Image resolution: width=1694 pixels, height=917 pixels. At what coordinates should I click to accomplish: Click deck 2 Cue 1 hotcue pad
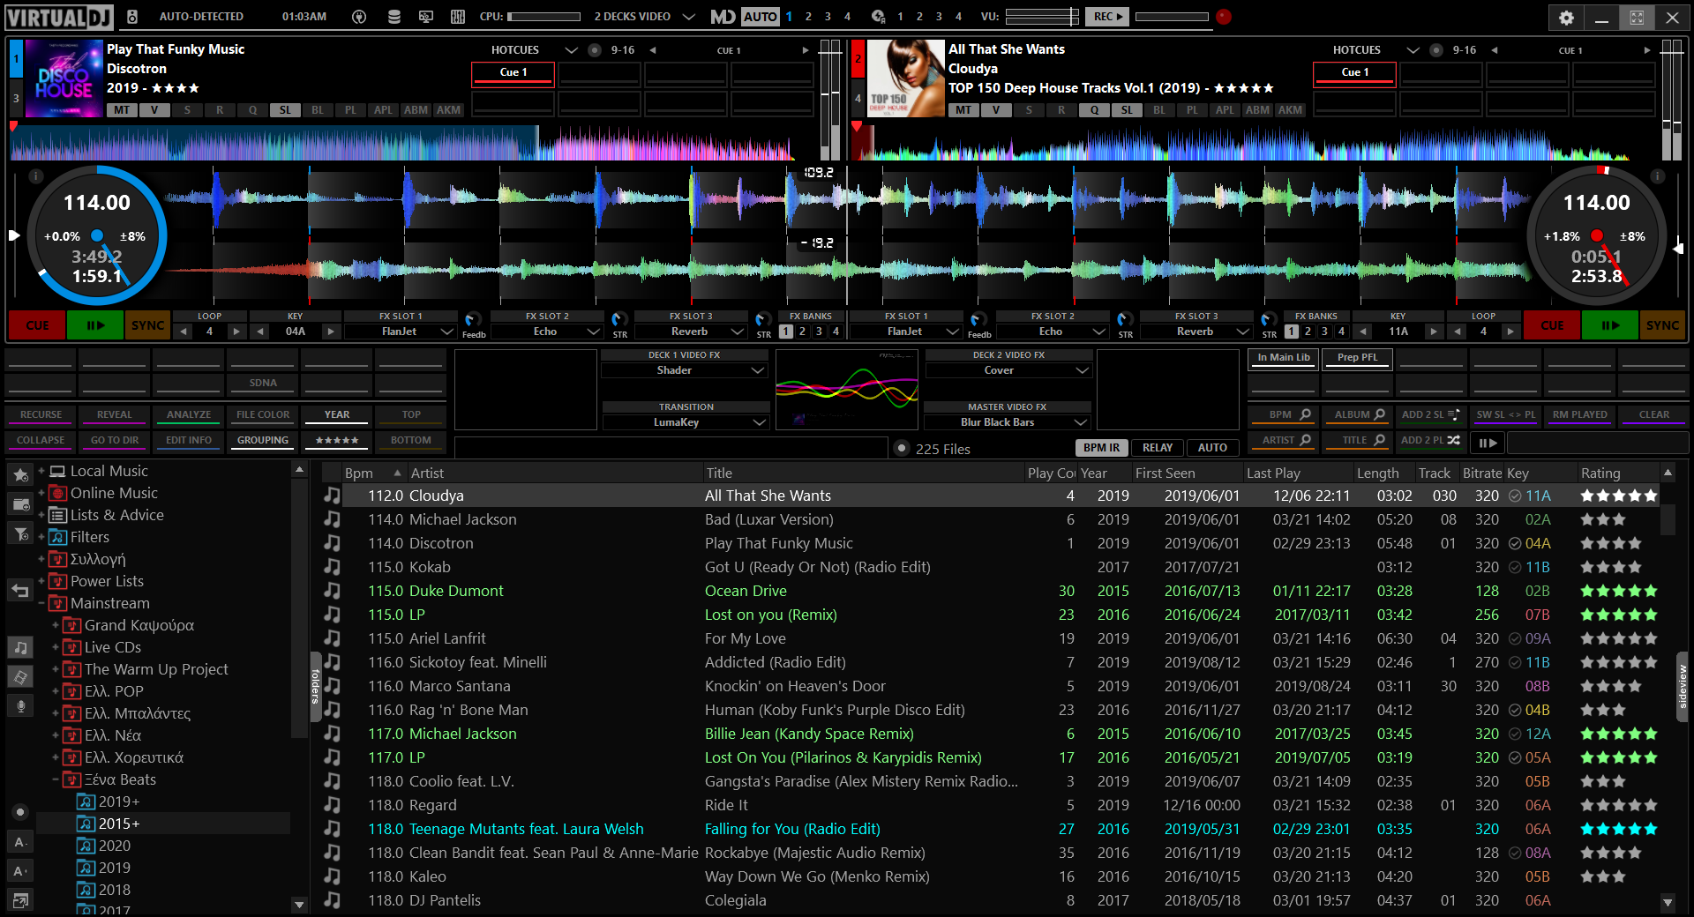(x=1355, y=74)
